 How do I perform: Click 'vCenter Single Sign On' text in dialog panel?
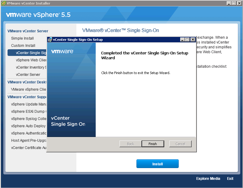68,121
